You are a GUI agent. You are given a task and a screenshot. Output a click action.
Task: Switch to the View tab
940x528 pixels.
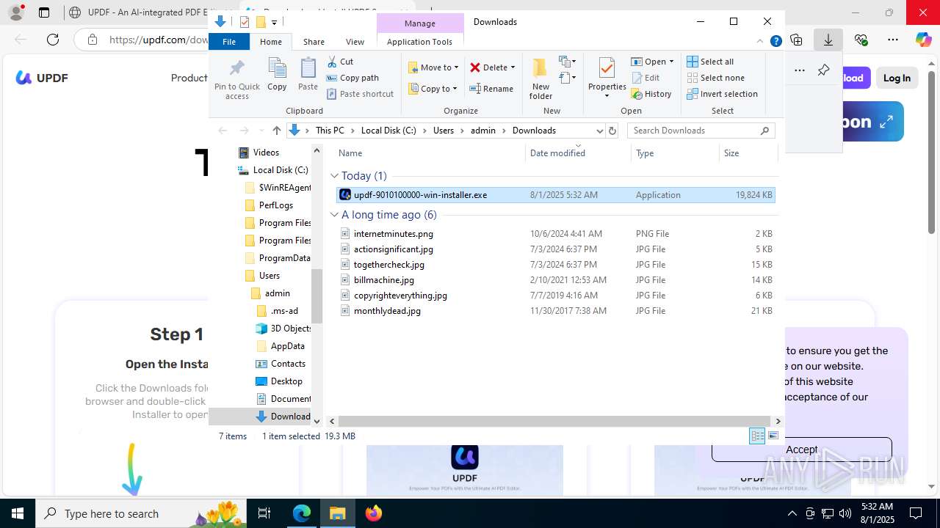(x=355, y=42)
